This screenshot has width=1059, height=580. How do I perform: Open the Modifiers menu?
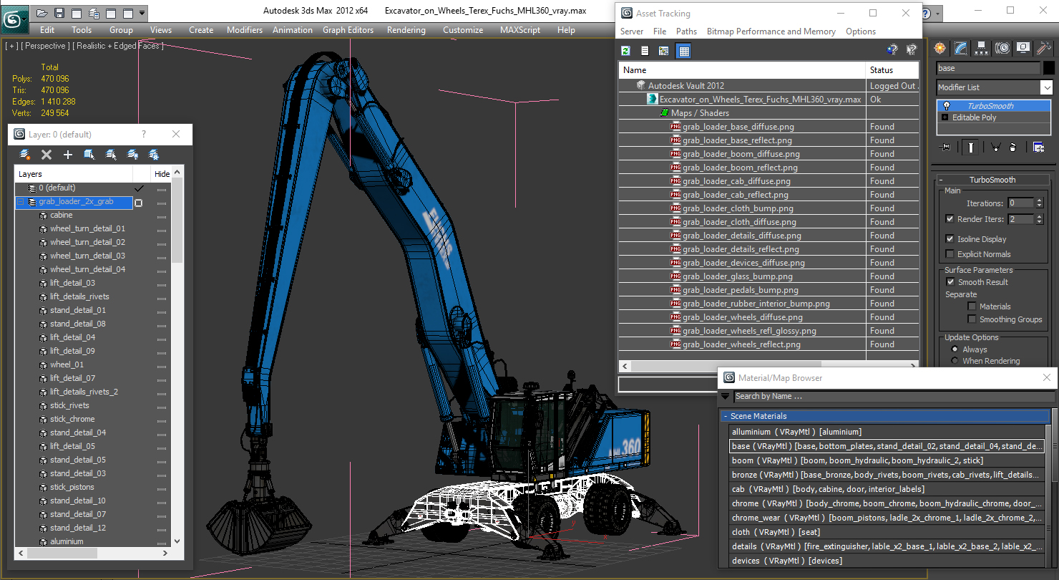tap(245, 30)
